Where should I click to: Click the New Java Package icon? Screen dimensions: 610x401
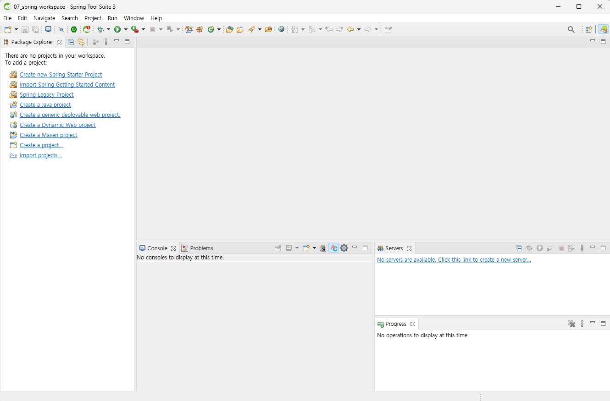(200, 29)
